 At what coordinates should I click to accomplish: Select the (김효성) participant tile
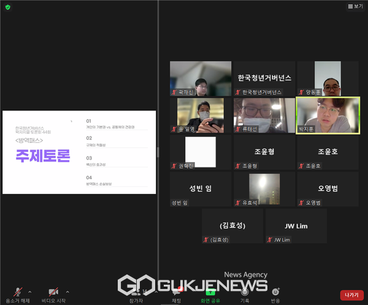[232, 226]
